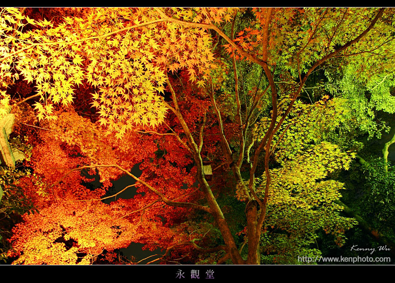Click the autumn maple tree photograph
The image size is (395, 283).
pos(197,136)
